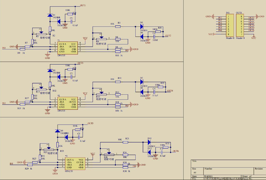Select the D1 diode symbol
266x180 pixels.
coord(50,15)
